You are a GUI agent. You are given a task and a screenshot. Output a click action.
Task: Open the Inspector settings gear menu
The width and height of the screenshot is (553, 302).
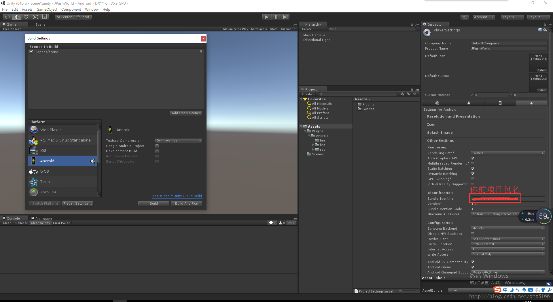point(545,30)
